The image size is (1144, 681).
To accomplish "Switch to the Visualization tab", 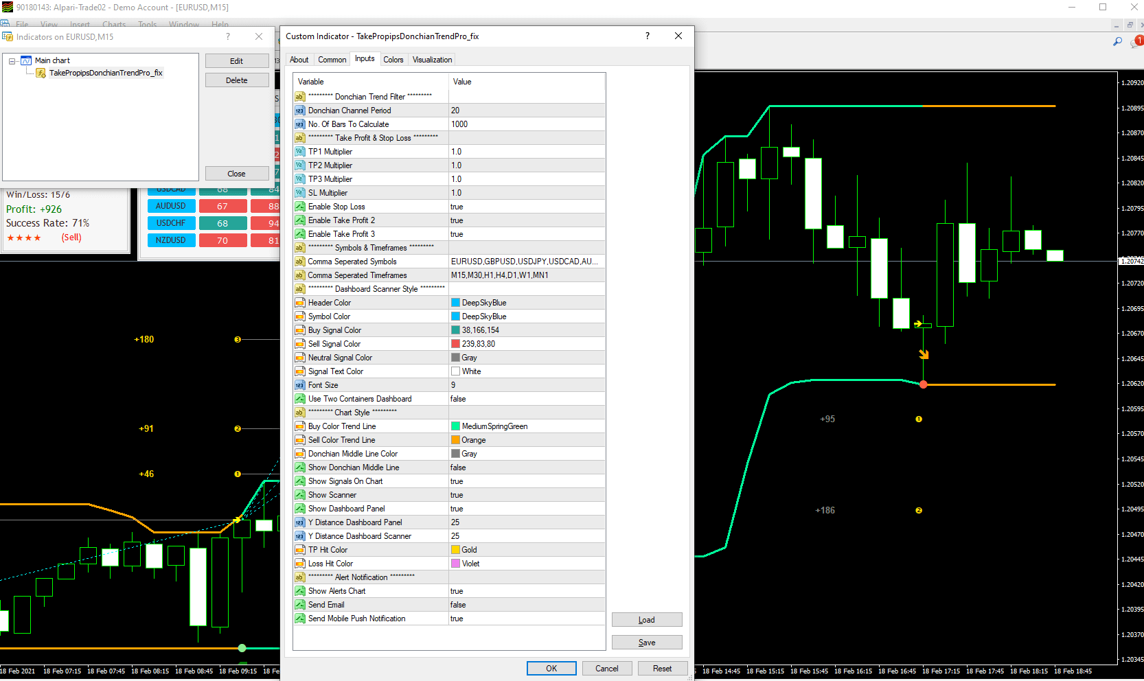I will (x=433, y=60).
